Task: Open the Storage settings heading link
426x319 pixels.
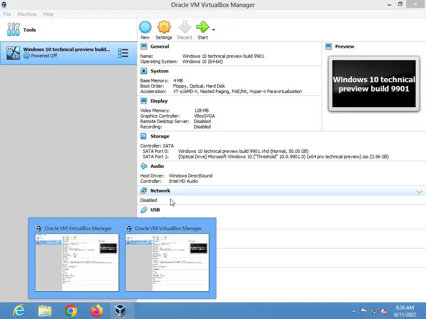Action: 160,136
